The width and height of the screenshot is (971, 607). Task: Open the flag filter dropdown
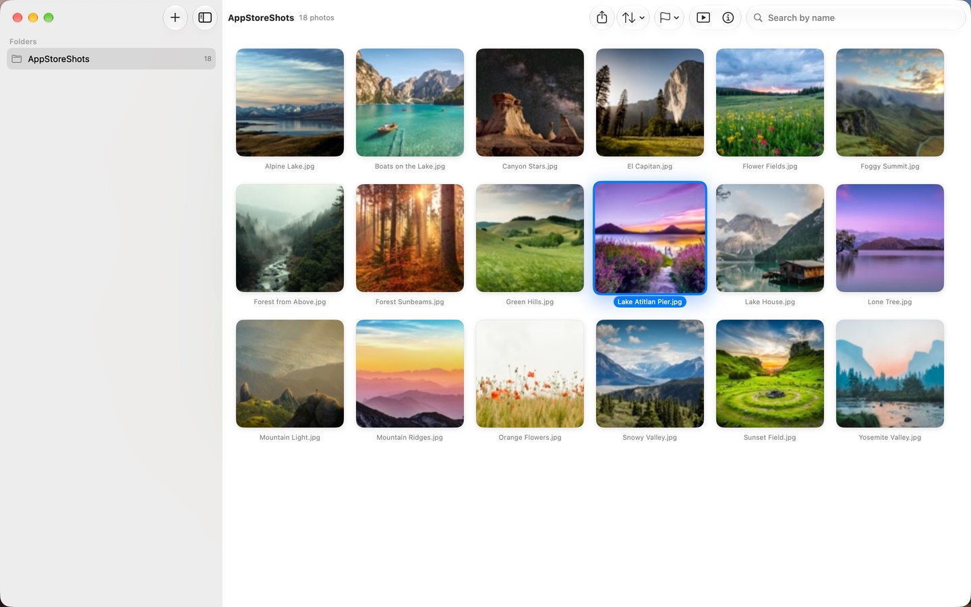[669, 18]
